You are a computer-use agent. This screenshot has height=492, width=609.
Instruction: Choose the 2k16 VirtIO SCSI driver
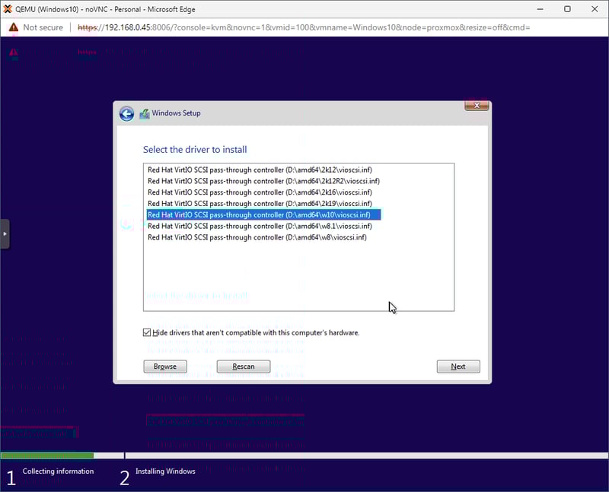click(x=260, y=192)
